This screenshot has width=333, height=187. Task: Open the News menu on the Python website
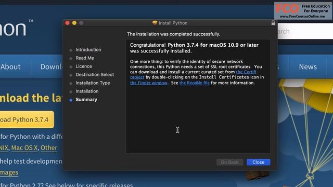(308, 67)
